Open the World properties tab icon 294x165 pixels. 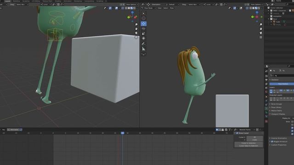click(x=266, y=92)
